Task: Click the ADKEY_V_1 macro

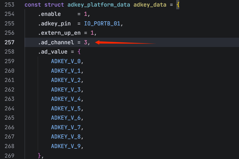Action: pyautogui.click(x=66, y=71)
